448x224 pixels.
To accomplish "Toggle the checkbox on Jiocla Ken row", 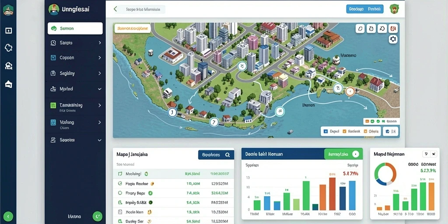I will 120,212.
